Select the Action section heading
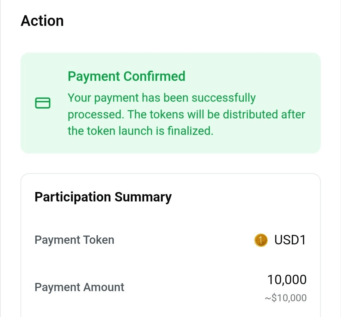 pyautogui.click(x=42, y=21)
